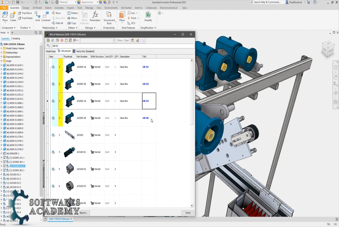Expand the Manage panel dropdown
The height and width of the screenshot is (227, 339).
tap(90, 28)
